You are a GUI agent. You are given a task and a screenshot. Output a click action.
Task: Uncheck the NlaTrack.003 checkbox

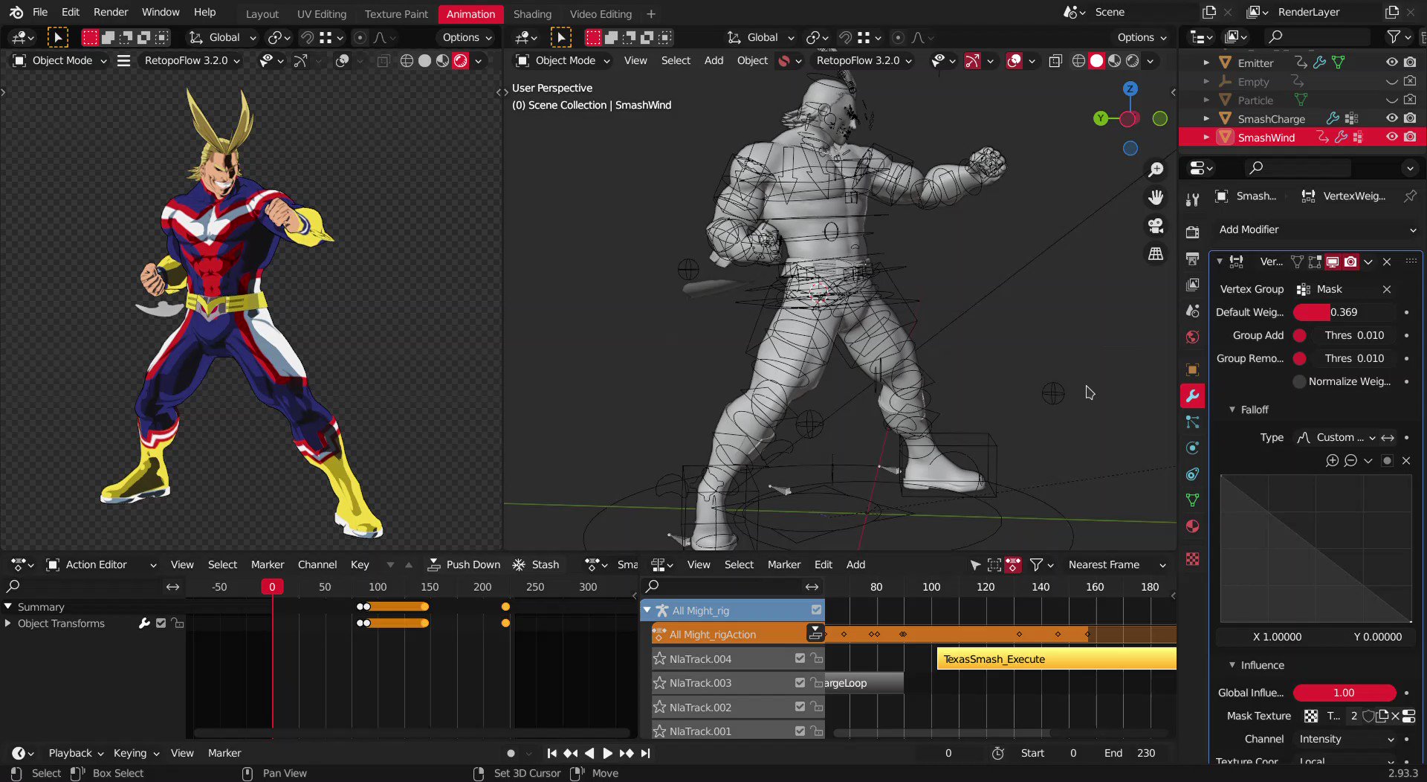point(800,682)
